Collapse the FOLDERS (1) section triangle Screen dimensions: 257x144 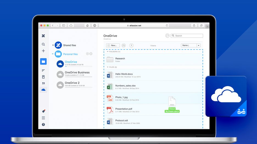tap(108, 52)
